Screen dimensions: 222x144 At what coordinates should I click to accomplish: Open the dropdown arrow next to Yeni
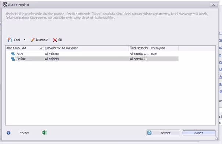25,40
